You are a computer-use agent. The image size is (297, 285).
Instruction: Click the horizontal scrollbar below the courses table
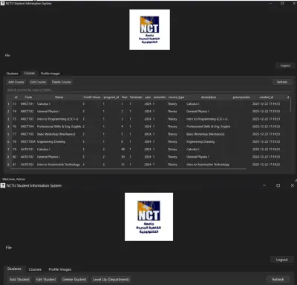coord(128,169)
